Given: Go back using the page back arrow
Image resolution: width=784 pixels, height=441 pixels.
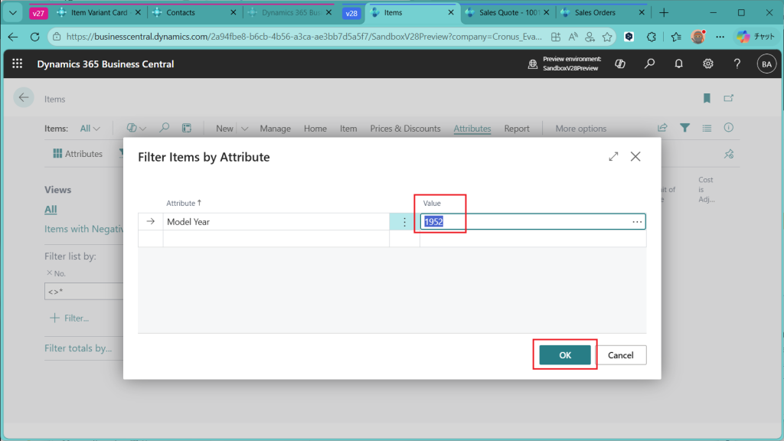Looking at the screenshot, I should (x=24, y=97).
